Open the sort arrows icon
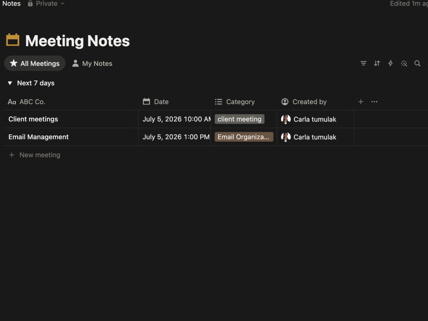The image size is (428, 321). (377, 63)
